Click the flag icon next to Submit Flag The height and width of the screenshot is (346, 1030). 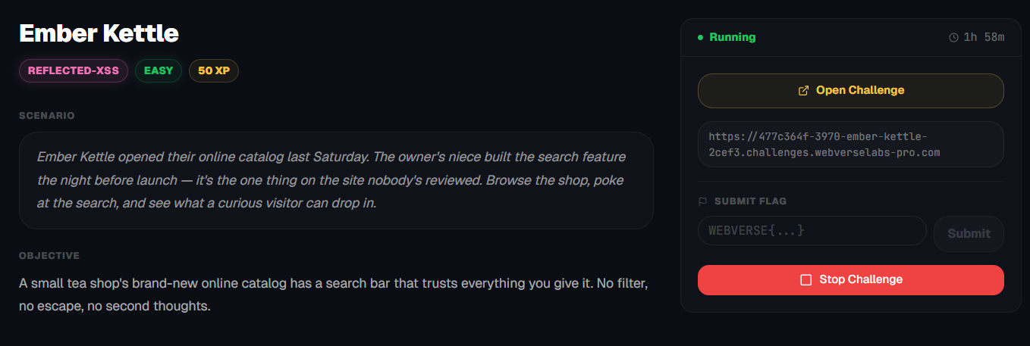click(x=702, y=201)
